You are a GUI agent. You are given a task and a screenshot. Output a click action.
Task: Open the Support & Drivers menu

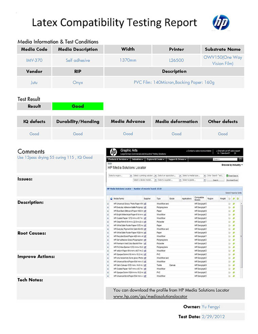(177, 159)
